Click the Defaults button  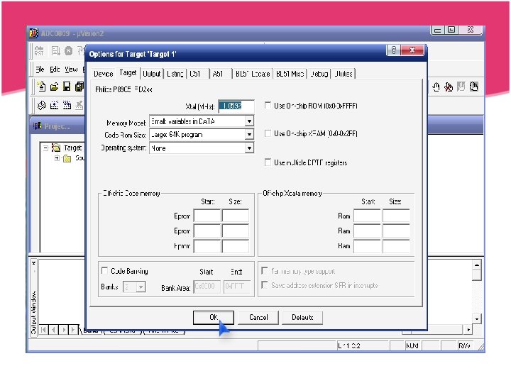click(302, 317)
